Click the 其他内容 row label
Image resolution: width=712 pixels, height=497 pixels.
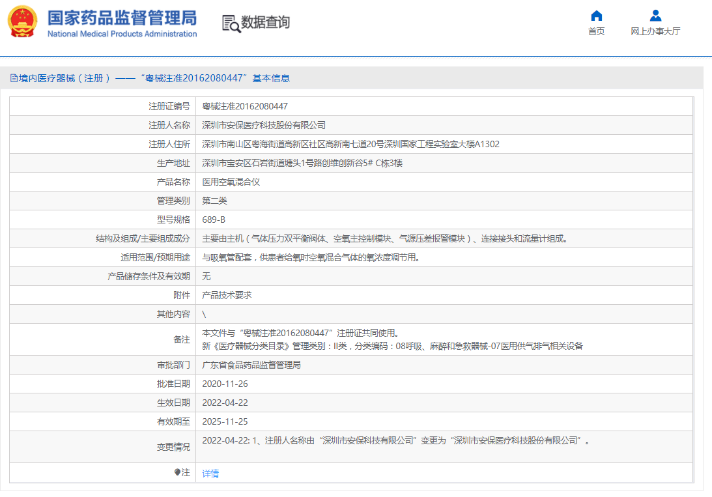pyautogui.click(x=173, y=314)
